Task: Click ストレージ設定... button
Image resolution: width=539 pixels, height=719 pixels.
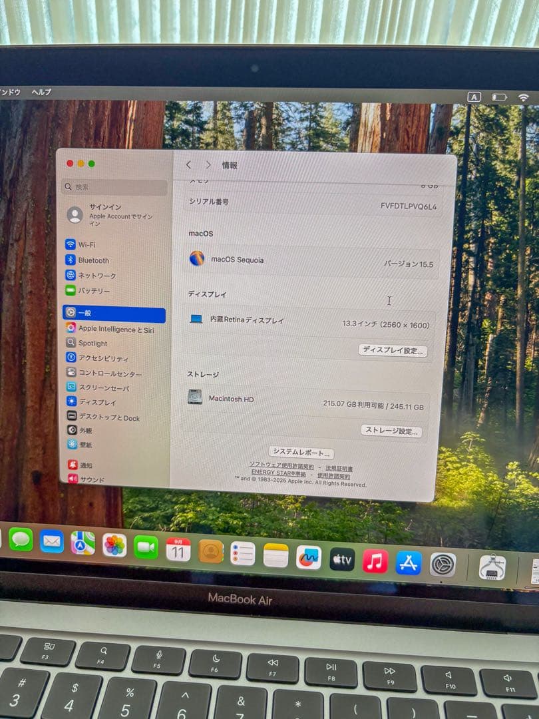Action: coord(391,431)
